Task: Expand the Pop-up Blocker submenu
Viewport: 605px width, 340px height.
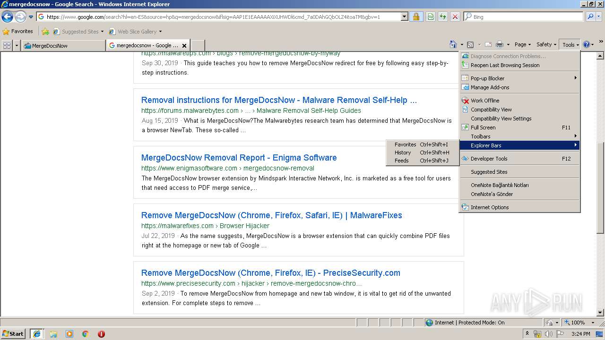Action: (519, 78)
